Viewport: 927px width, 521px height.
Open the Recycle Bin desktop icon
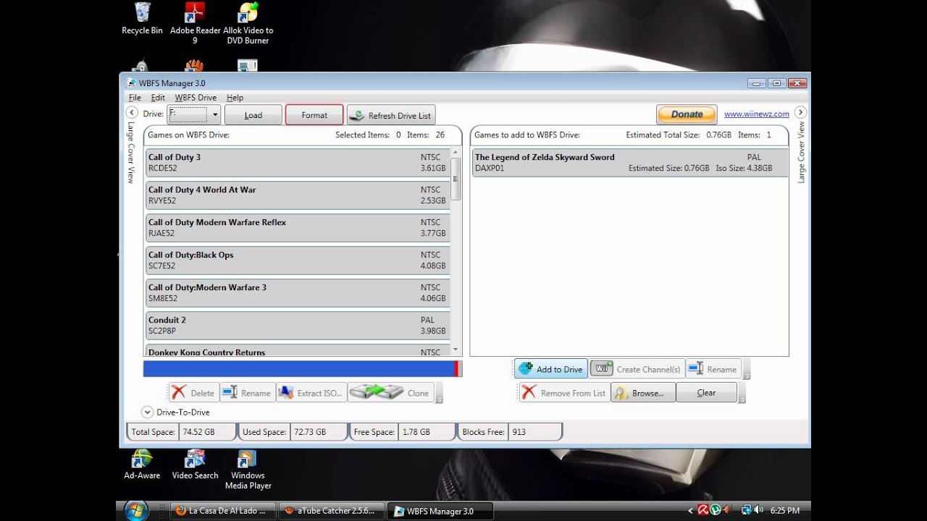click(x=142, y=19)
